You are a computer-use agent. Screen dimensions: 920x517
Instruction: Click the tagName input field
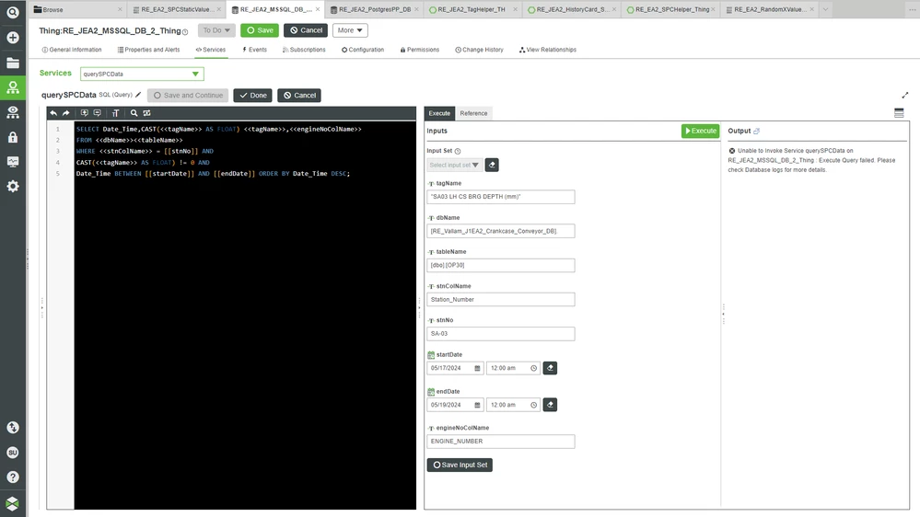coord(500,197)
